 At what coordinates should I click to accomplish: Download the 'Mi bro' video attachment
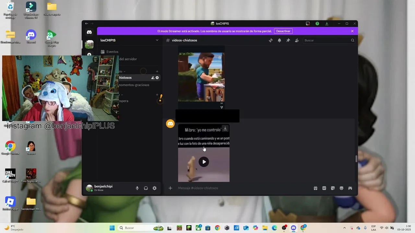[x=225, y=128]
